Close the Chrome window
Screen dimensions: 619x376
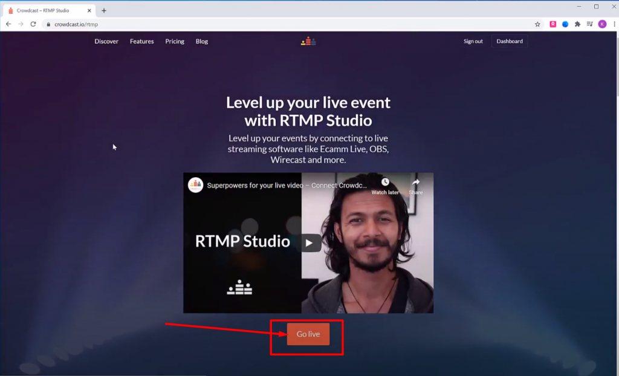click(x=614, y=6)
